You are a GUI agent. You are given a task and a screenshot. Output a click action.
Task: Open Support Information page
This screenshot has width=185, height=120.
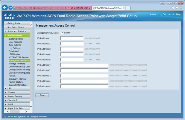[18, 85]
